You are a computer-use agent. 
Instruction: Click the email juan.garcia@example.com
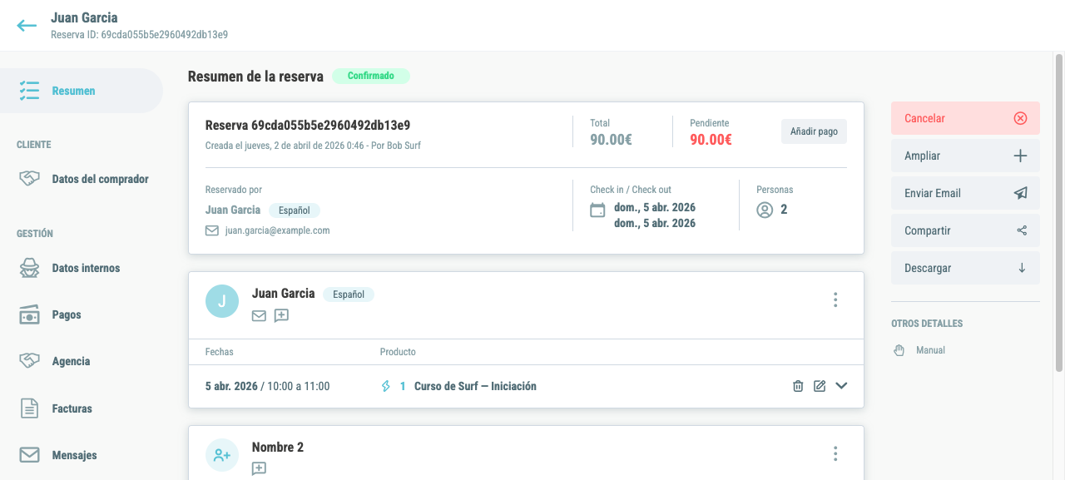pyautogui.click(x=278, y=230)
